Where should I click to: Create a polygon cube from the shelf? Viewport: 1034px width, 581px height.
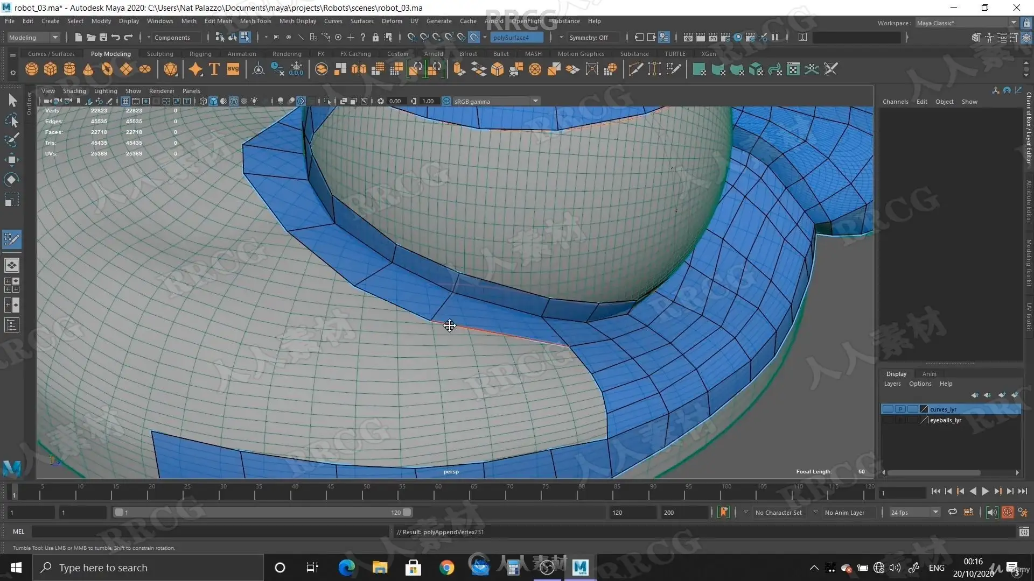[51, 69]
